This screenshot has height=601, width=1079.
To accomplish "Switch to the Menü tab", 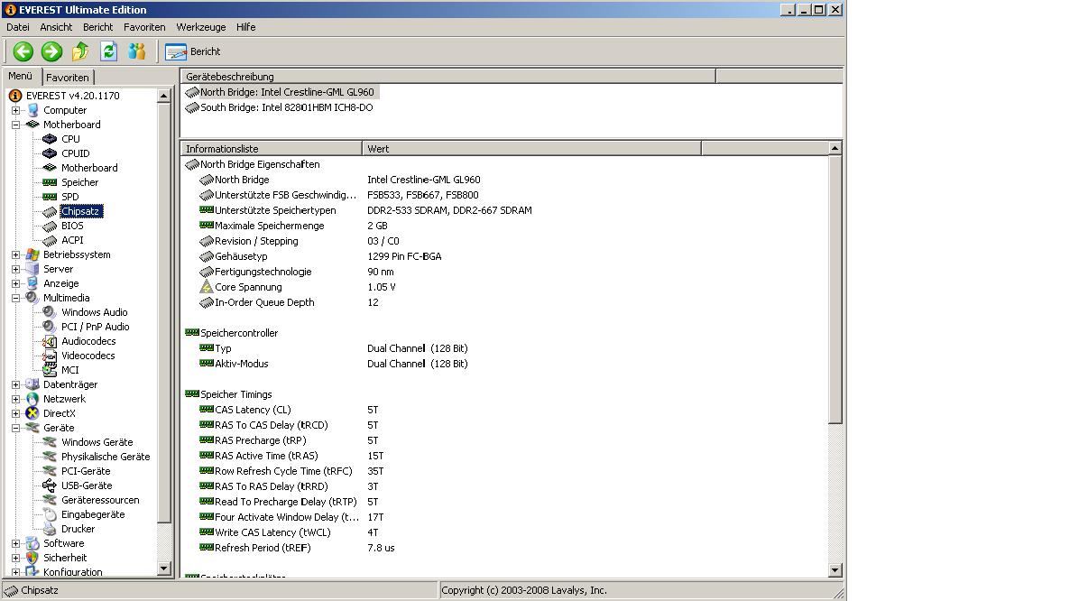I will [x=21, y=76].
